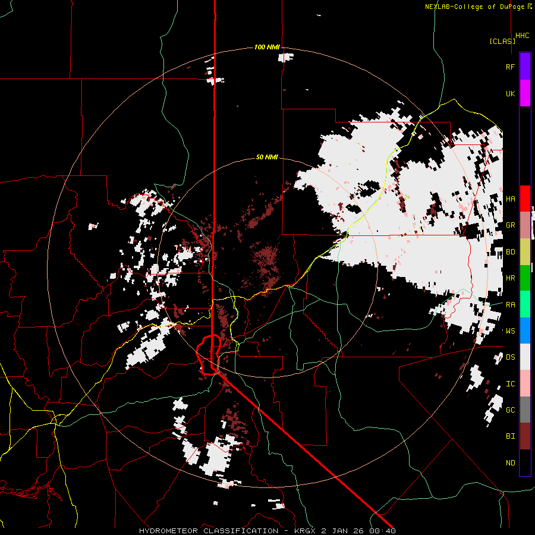Click the HA legend label

511,199
